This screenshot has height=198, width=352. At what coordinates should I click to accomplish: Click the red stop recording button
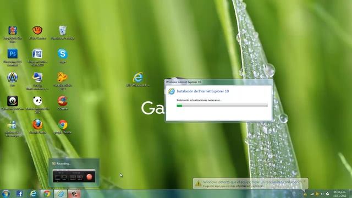(89, 177)
